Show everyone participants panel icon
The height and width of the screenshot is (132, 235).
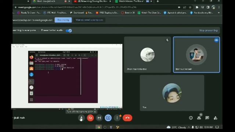(x=199, y=118)
